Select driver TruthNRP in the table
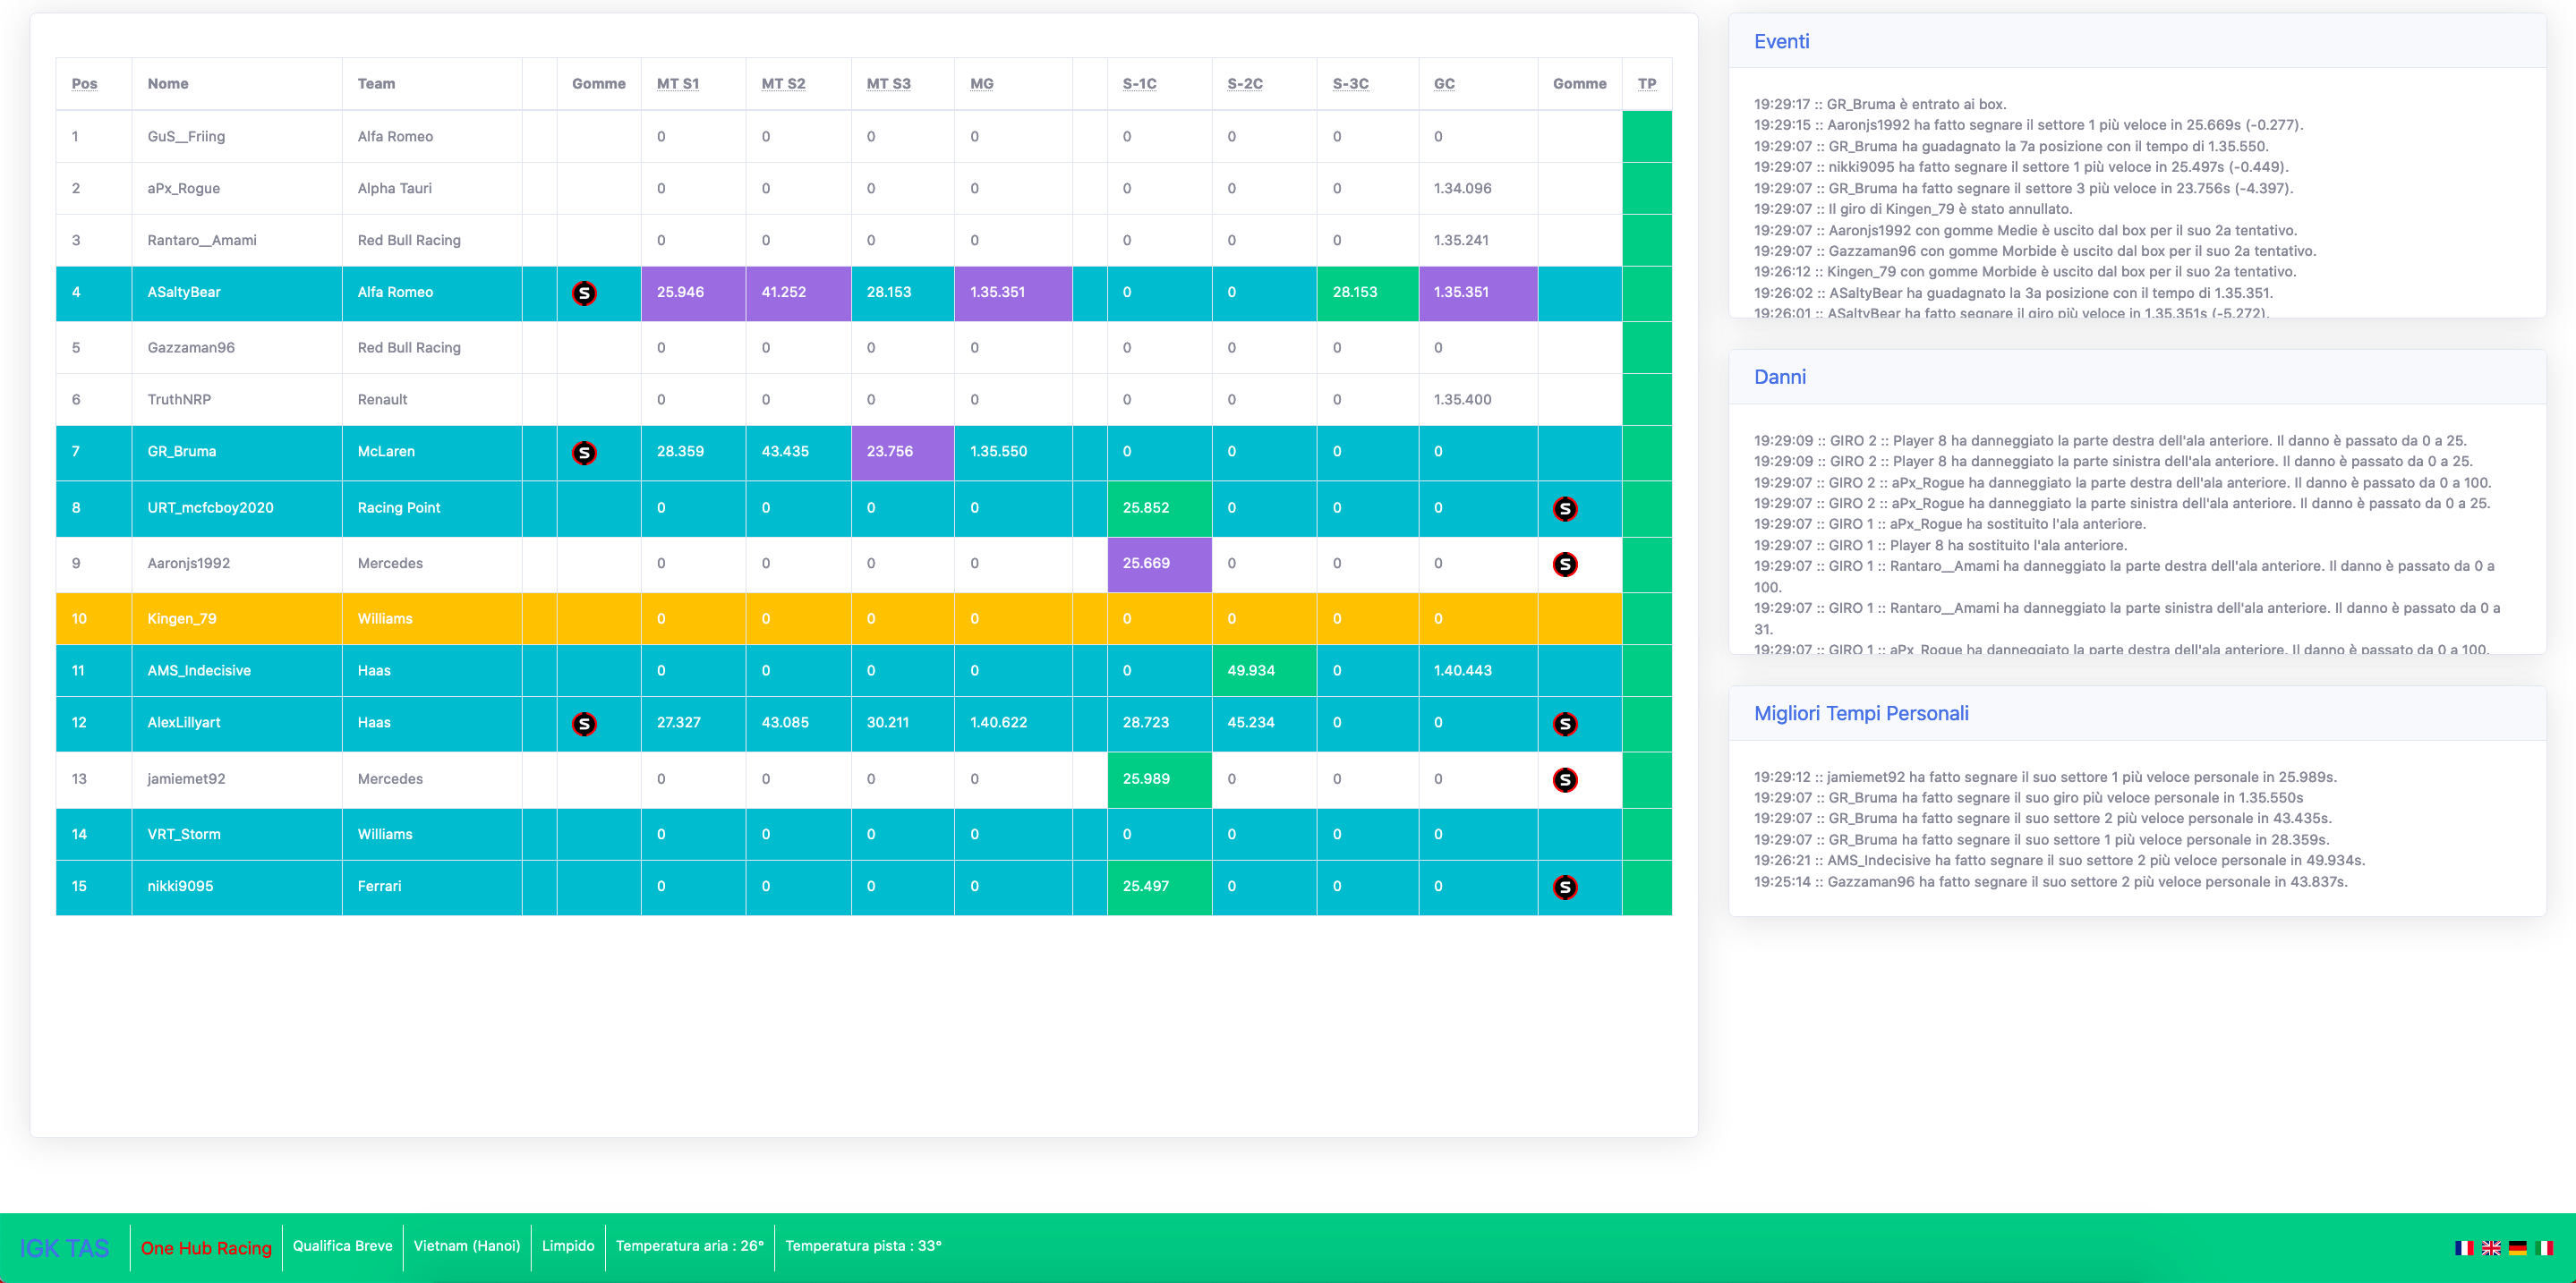The height and width of the screenshot is (1283, 2576). 179,400
